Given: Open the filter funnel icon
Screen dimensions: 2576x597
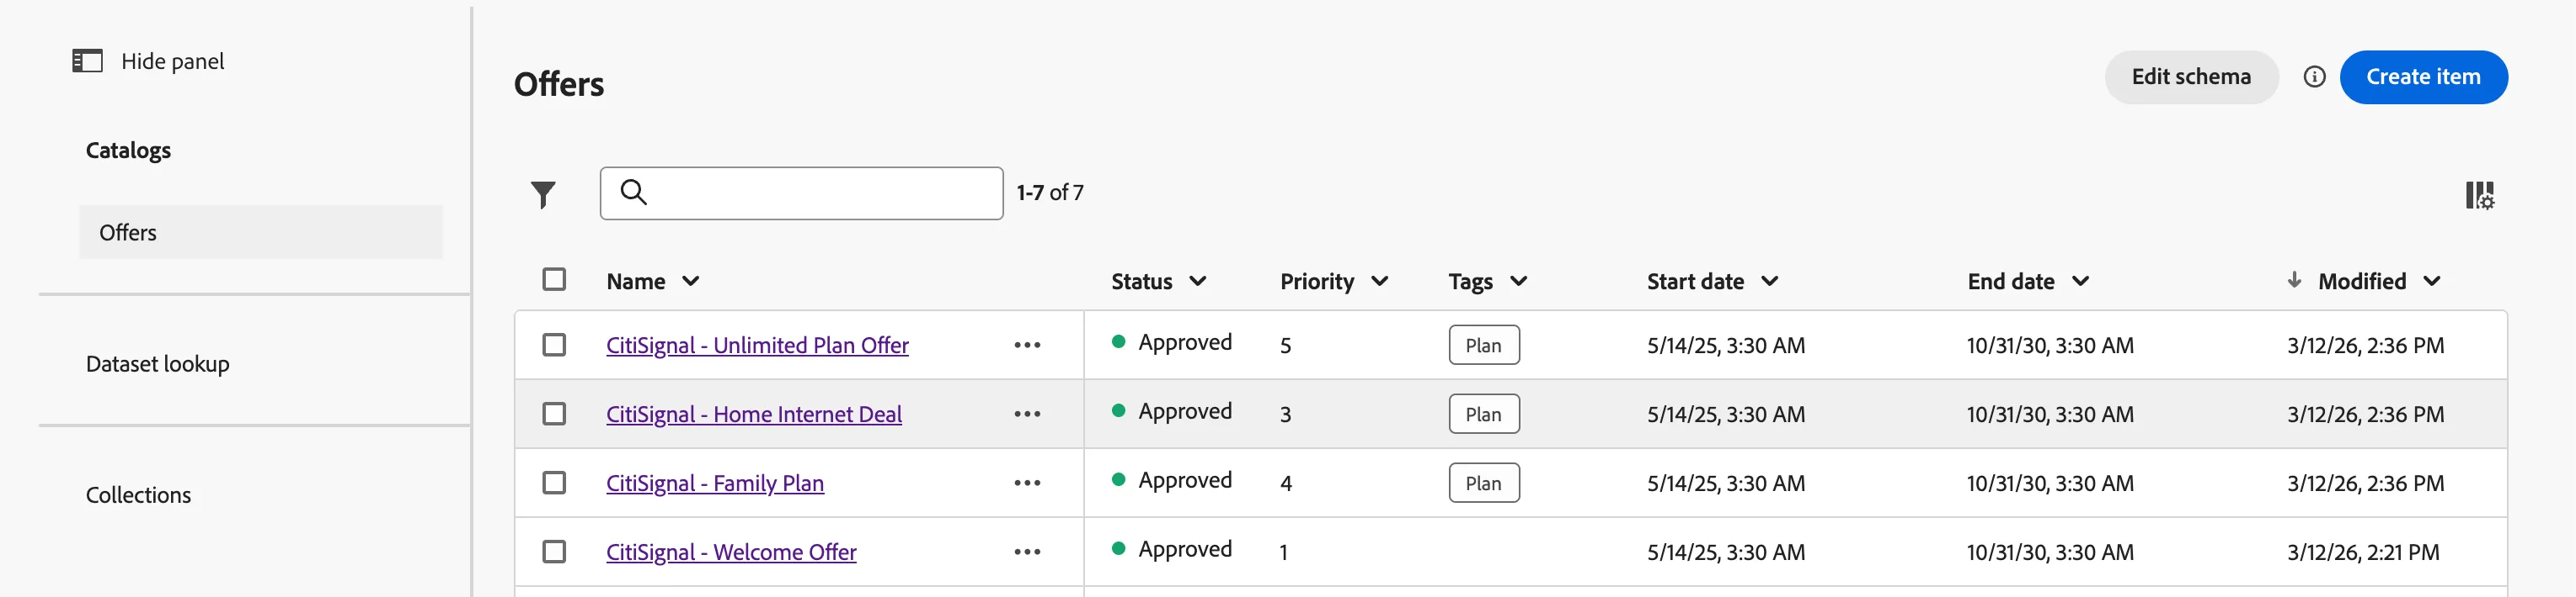Looking at the screenshot, I should (x=543, y=193).
